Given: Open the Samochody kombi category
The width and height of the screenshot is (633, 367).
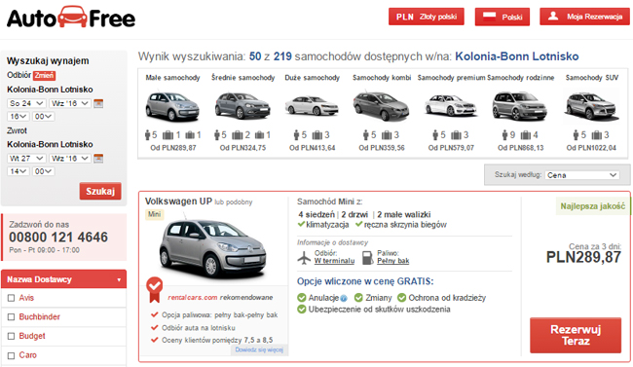Looking at the screenshot, I should tap(382, 78).
